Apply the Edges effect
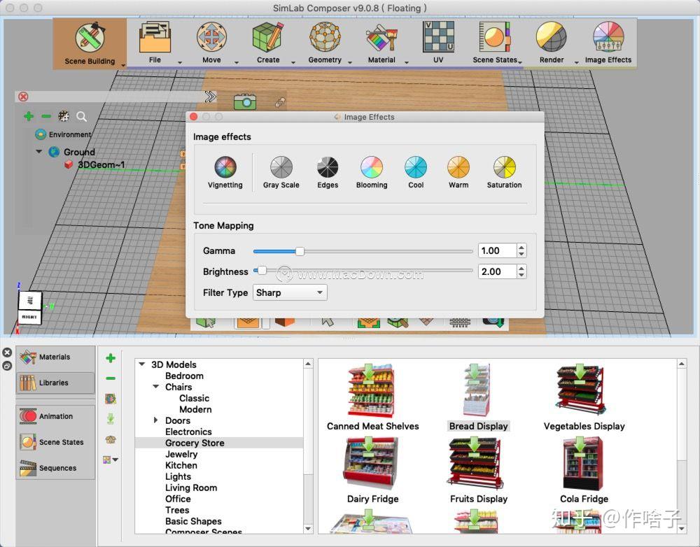The width and height of the screenshot is (700, 547). point(328,172)
